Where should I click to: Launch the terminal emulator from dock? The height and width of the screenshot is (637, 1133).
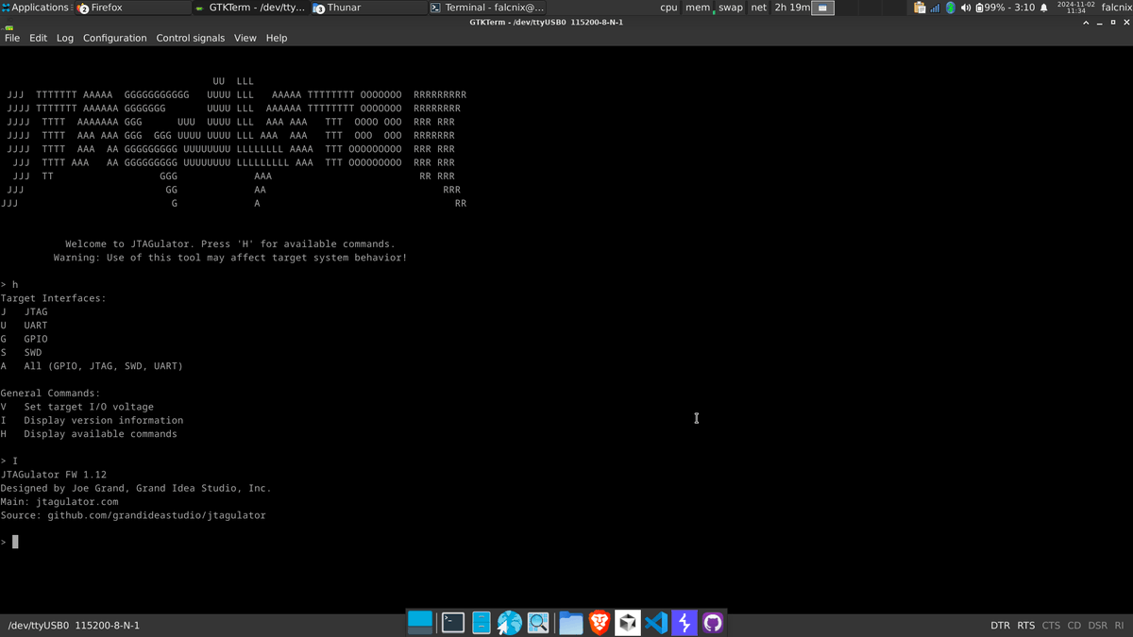coord(453,622)
